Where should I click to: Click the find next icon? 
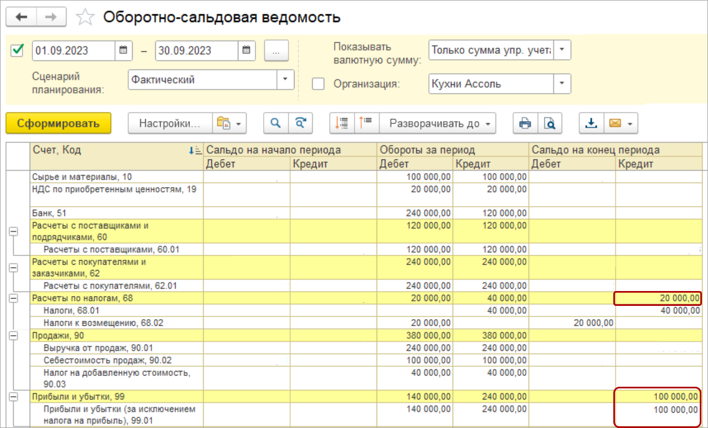(300, 123)
